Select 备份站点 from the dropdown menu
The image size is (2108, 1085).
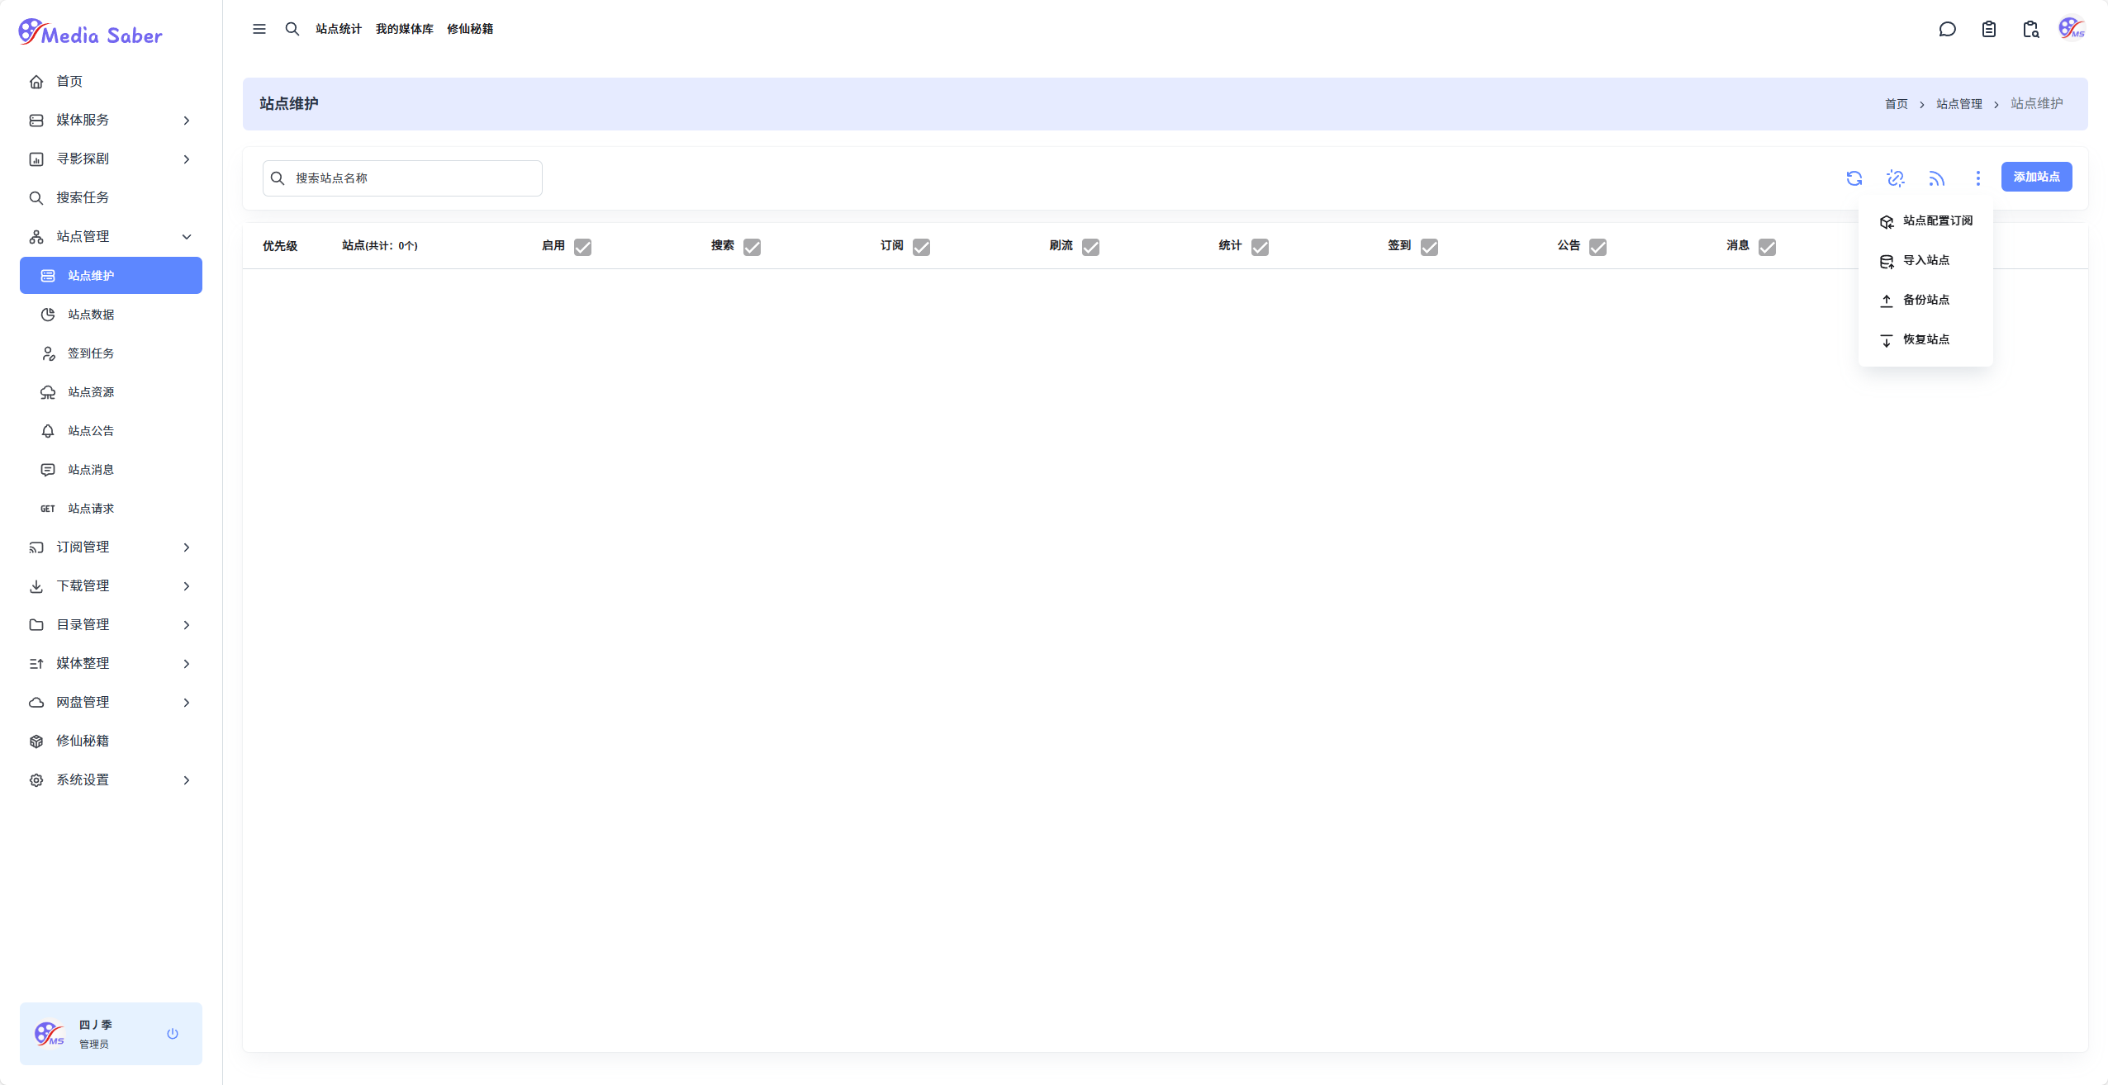point(1925,300)
